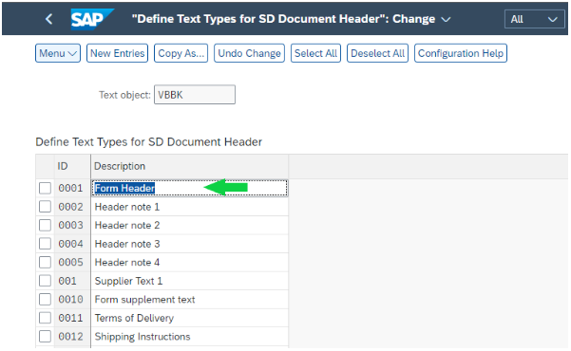Click the Supplier Text 1 description
Image resolution: width=571 pixels, height=351 pixels.
click(x=190, y=281)
